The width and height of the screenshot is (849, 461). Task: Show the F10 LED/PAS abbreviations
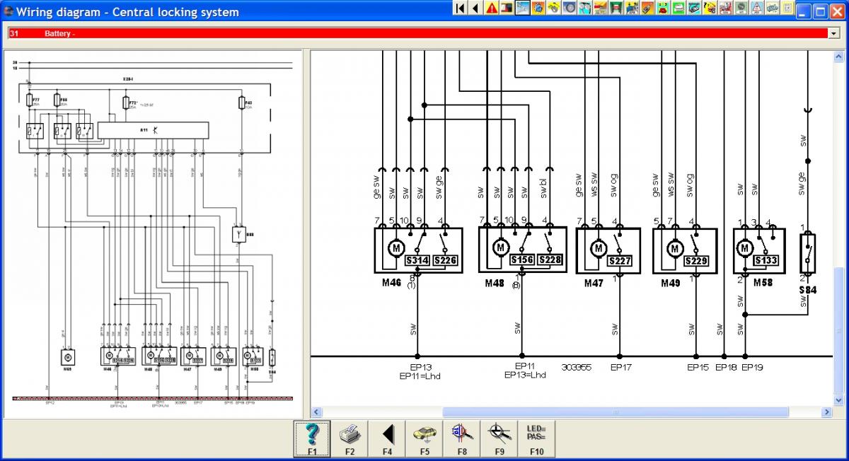point(537,438)
